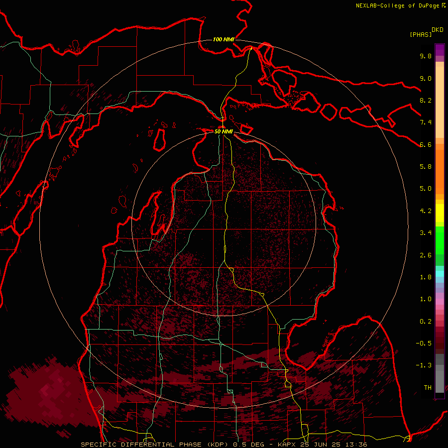The image size is (448, 448).
Task: Click the 100 NMI range ring label
Action: pos(224,39)
